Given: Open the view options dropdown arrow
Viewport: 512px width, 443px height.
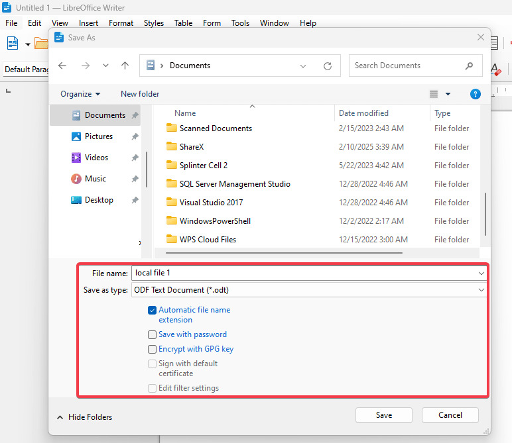Looking at the screenshot, I should (448, 94).
